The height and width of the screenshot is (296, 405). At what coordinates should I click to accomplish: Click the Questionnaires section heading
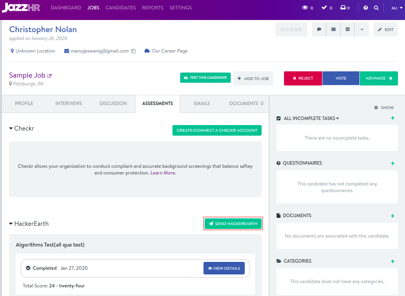[x=302, y=163]
